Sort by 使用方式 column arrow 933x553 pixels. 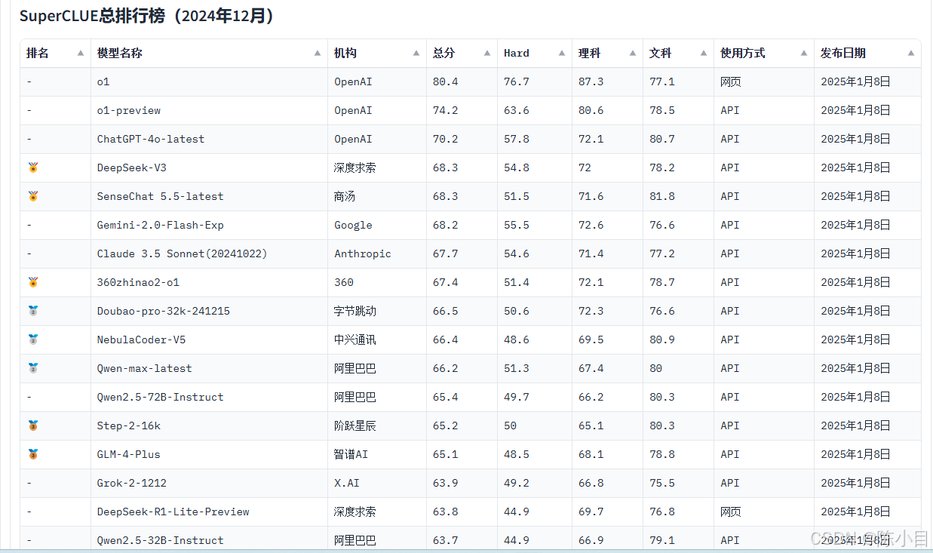tap(804, 54)
